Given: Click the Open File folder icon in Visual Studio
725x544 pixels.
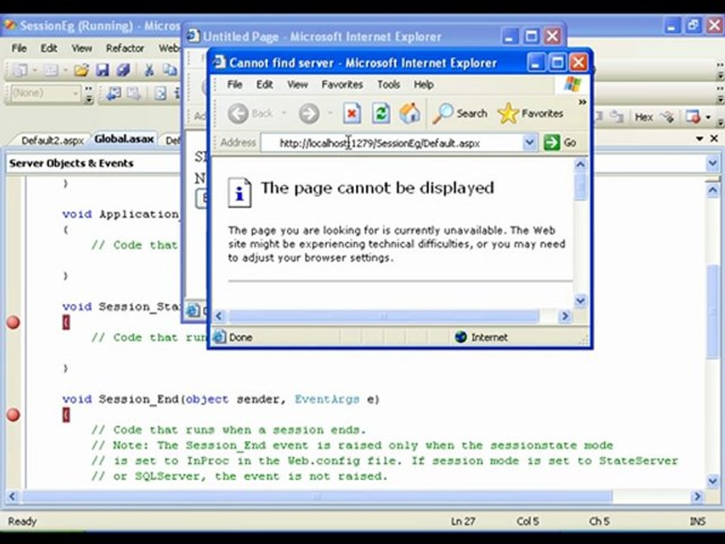Looking at the screenshot, I should tap(82, 70).
